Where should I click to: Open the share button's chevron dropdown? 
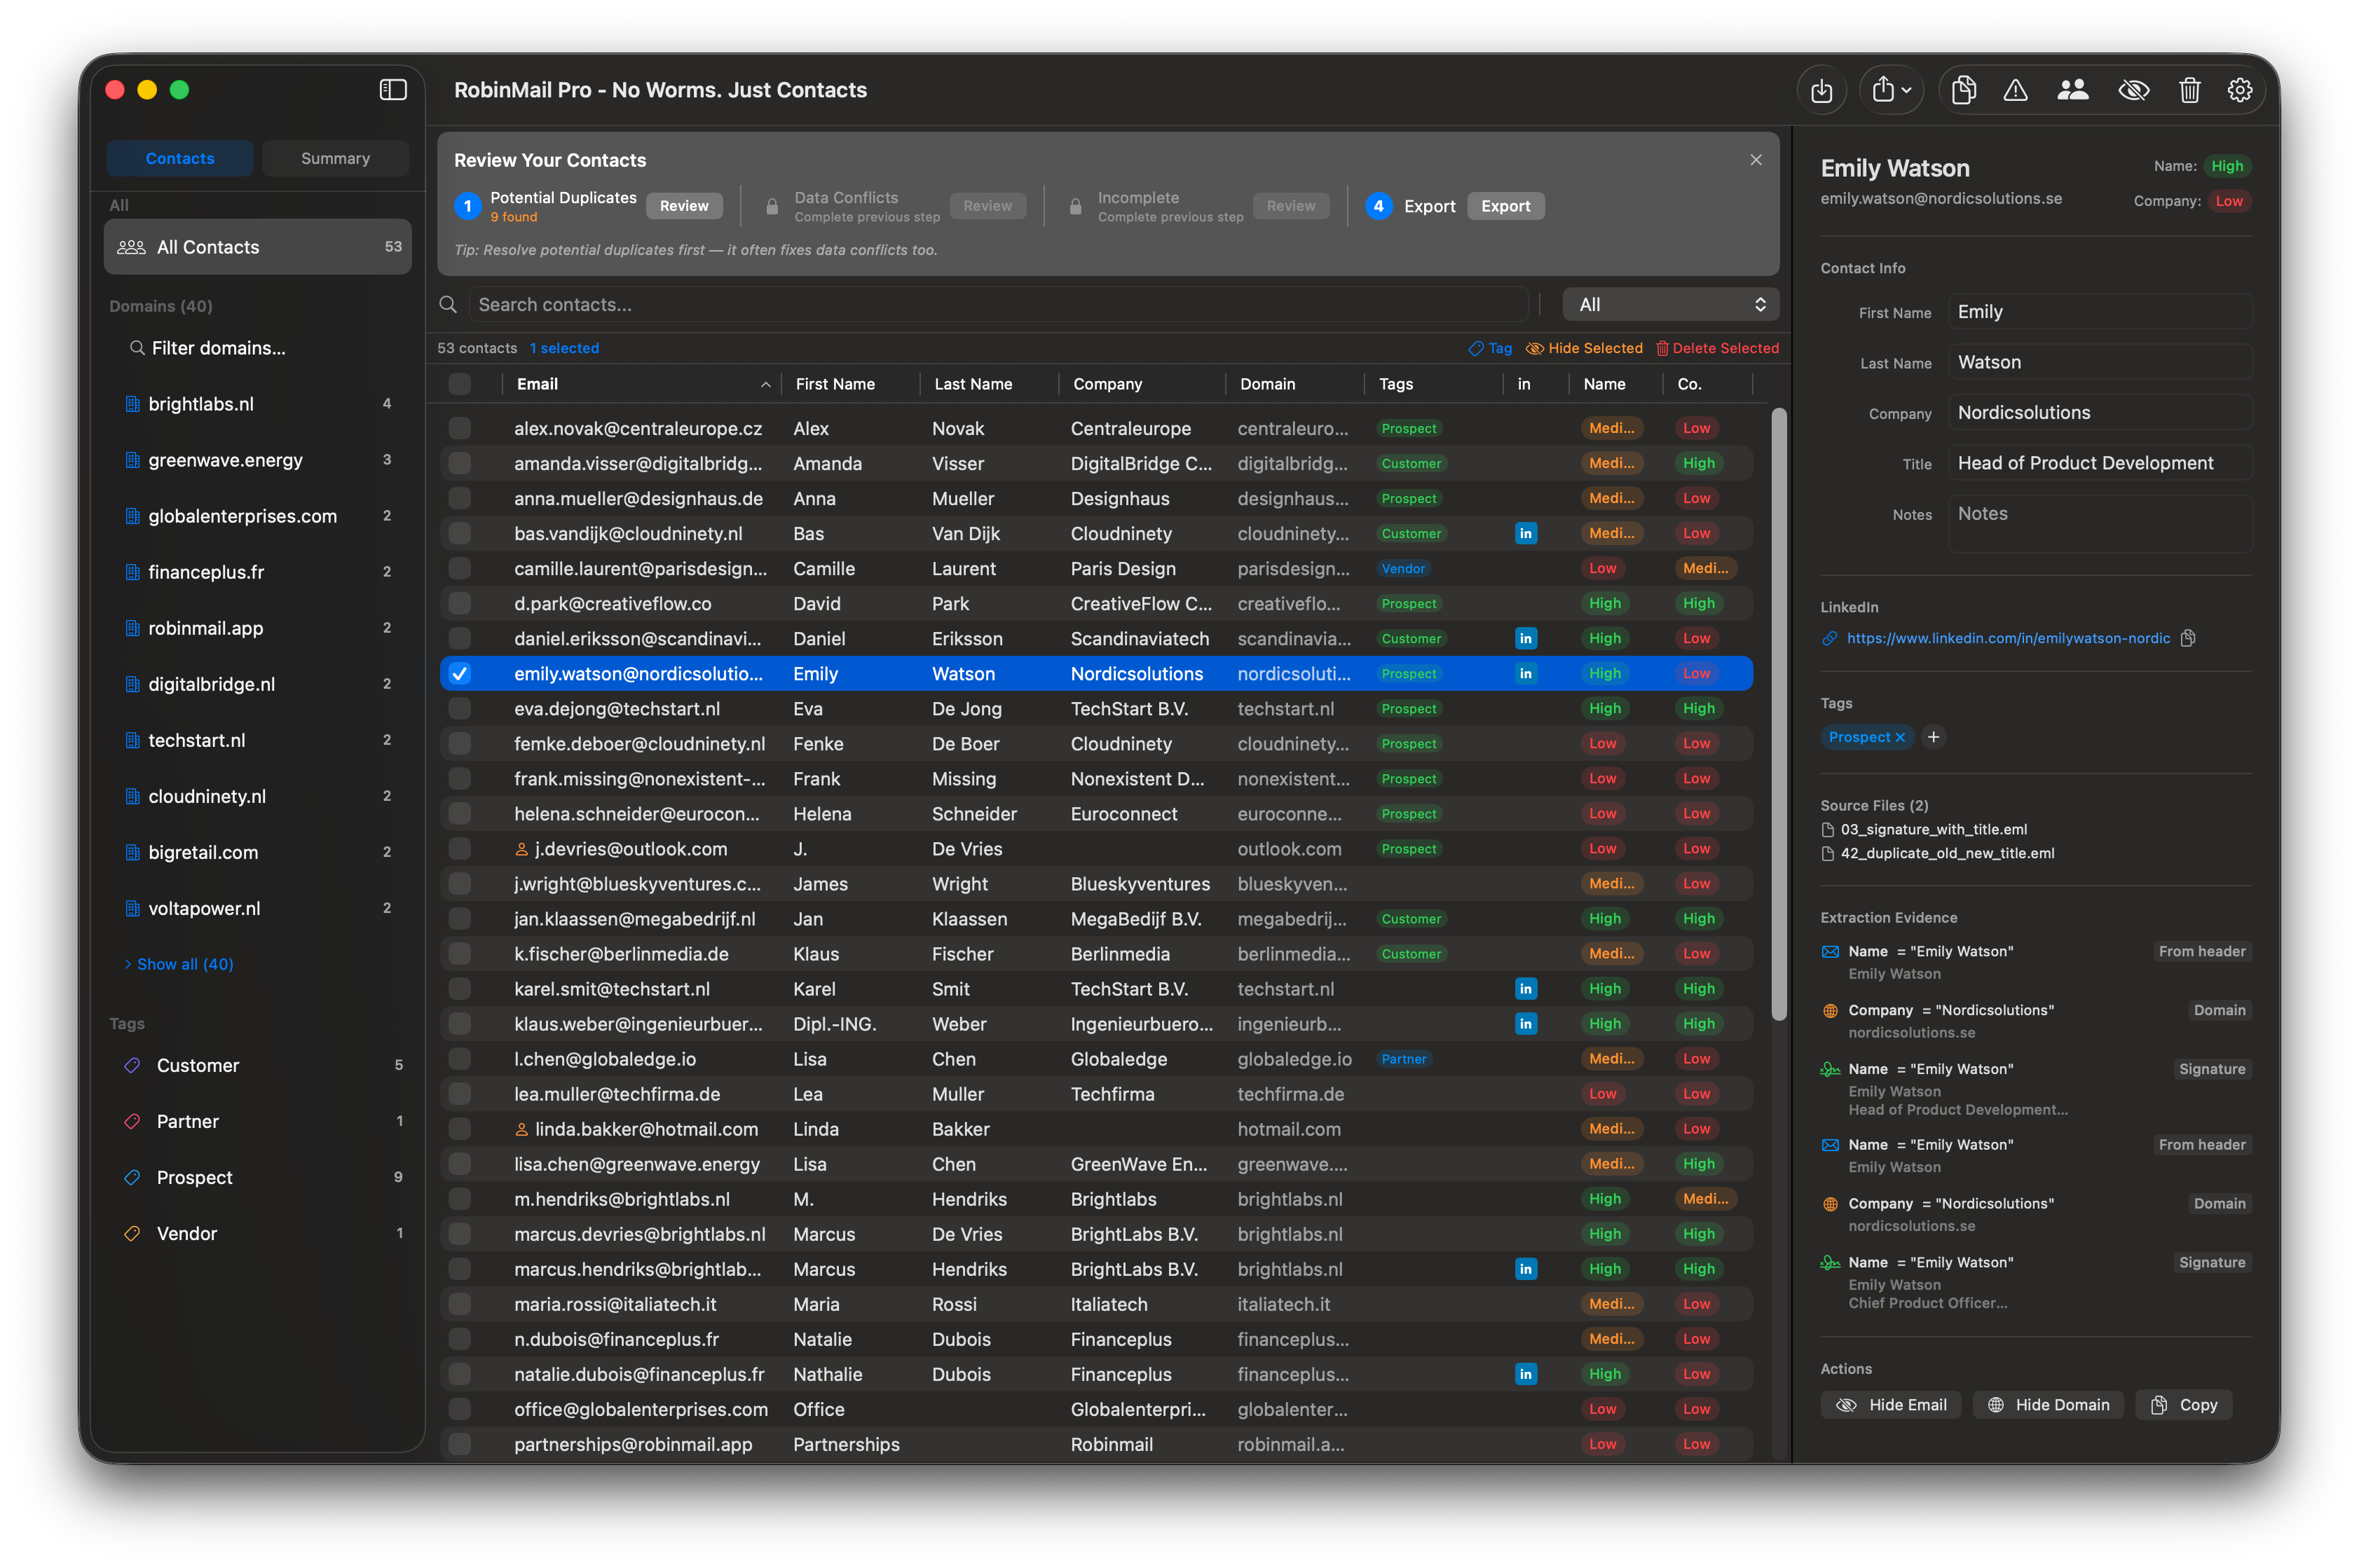click(x=1906, y=90)
